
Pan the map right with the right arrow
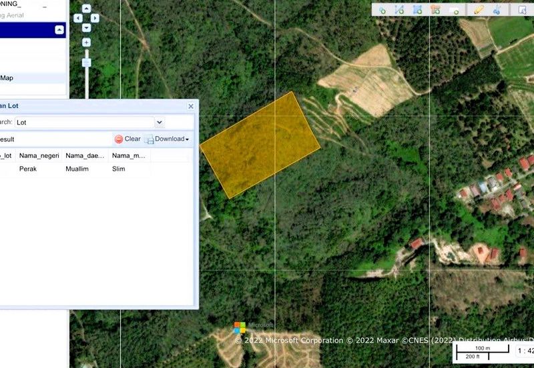pos(95,19)
